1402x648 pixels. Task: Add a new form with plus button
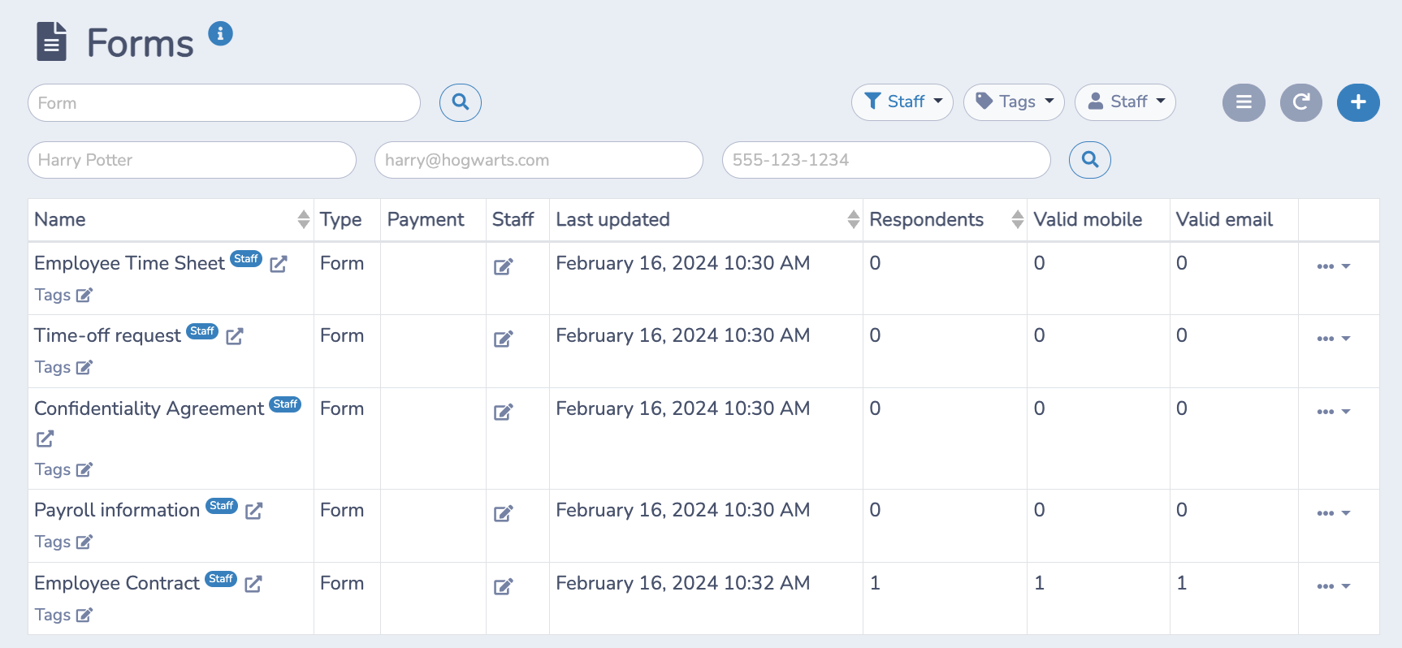point(1358,102)
